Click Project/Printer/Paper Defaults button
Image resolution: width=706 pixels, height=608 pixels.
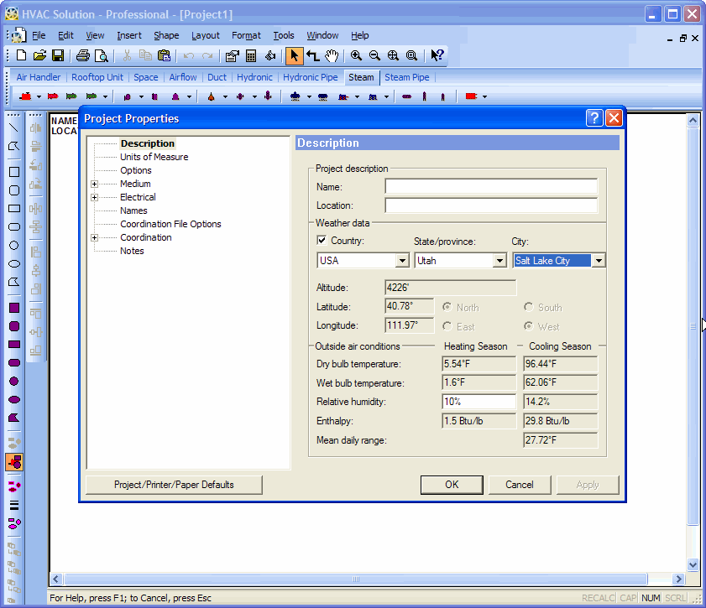[174, 485]
